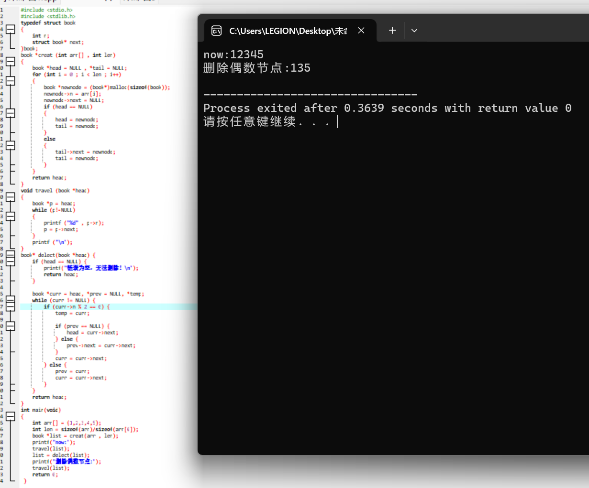
Task: Open a new terminal tab with the plus button
Action: 392,31
